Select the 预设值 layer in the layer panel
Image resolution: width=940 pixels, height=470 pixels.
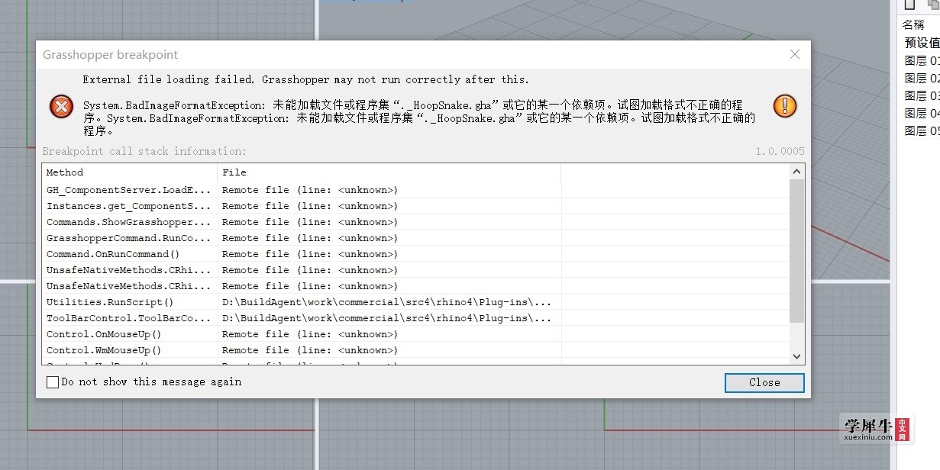point(922,43)
